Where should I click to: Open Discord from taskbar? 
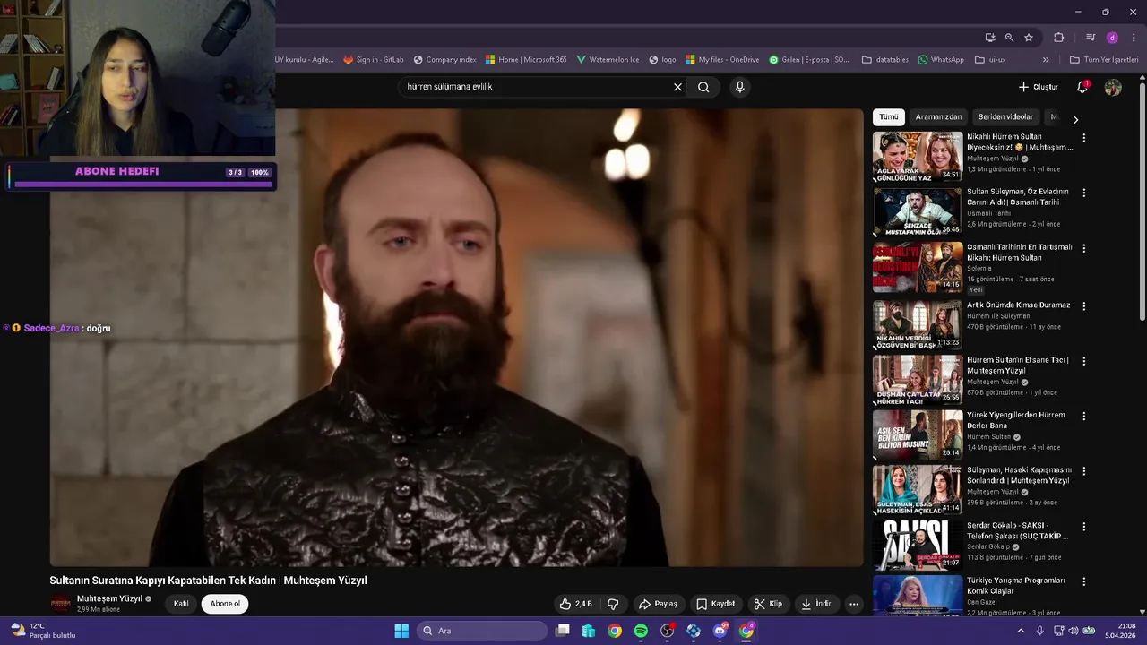(x=720, y=631)
